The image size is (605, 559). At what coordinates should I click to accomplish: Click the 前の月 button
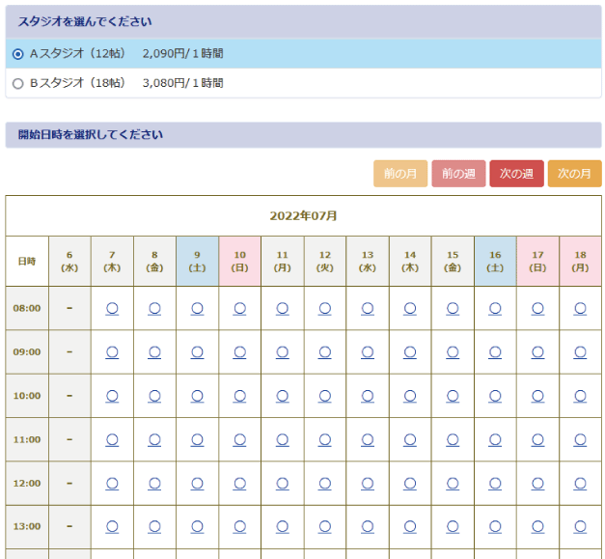[x=399, y=174]
